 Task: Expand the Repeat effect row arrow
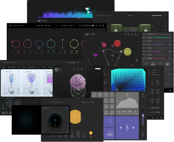click(147, 38)
